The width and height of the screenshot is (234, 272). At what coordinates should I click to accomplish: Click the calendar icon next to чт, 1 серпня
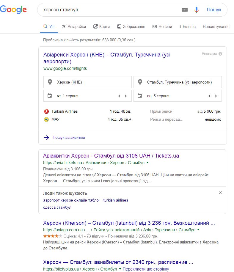[x=50, y=96]
